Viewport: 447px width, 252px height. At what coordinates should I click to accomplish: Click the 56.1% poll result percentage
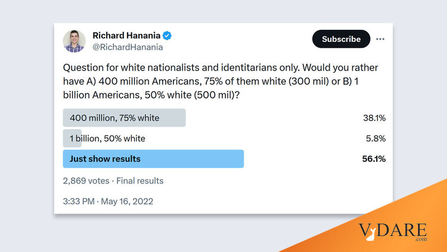[374, 159]
